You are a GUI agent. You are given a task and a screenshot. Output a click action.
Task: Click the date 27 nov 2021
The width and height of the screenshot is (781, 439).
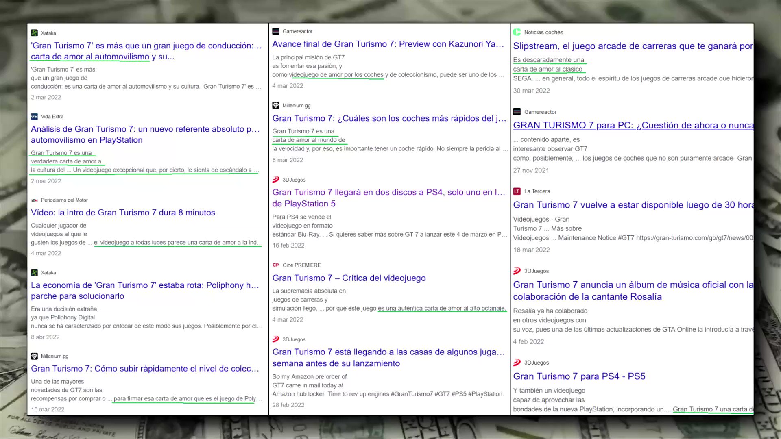click(x=531, y=170)
